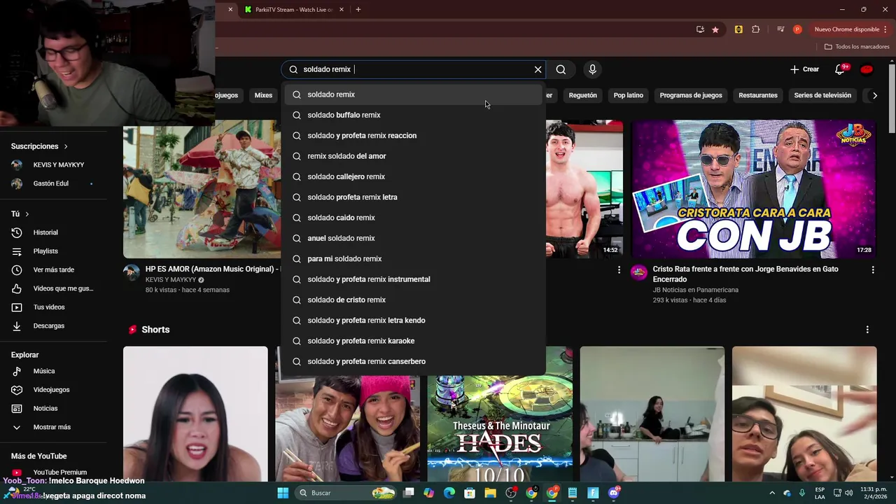The width and height of the screenshot is (896, 504).
Task: Choose suggestion 'soldado y profeta remix karaoke'
Action: click(413, 341)
